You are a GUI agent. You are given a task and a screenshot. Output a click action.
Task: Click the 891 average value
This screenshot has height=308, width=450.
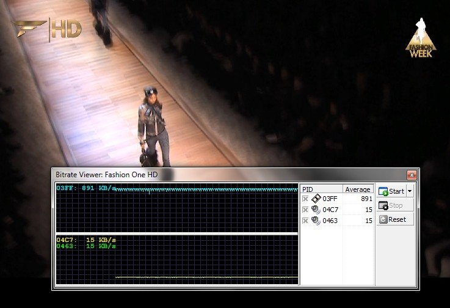[366, 199]
